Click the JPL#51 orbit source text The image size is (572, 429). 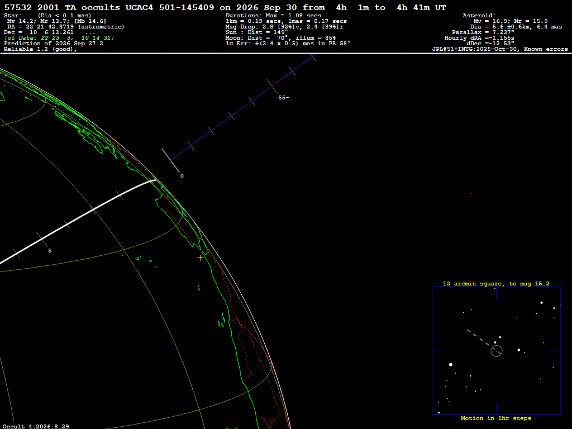click(500, 49)
